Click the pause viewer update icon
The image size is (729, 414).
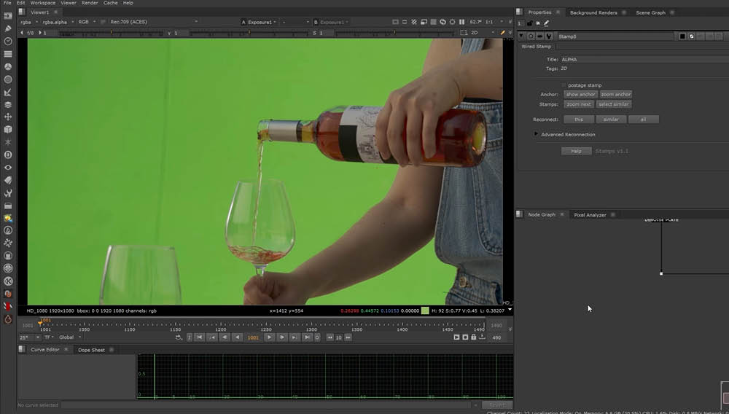pos(462,22)
